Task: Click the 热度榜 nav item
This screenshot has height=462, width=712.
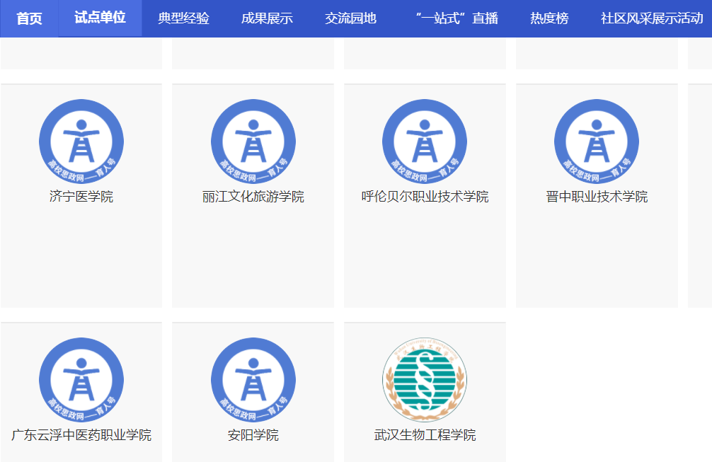Action: [549, 18]
